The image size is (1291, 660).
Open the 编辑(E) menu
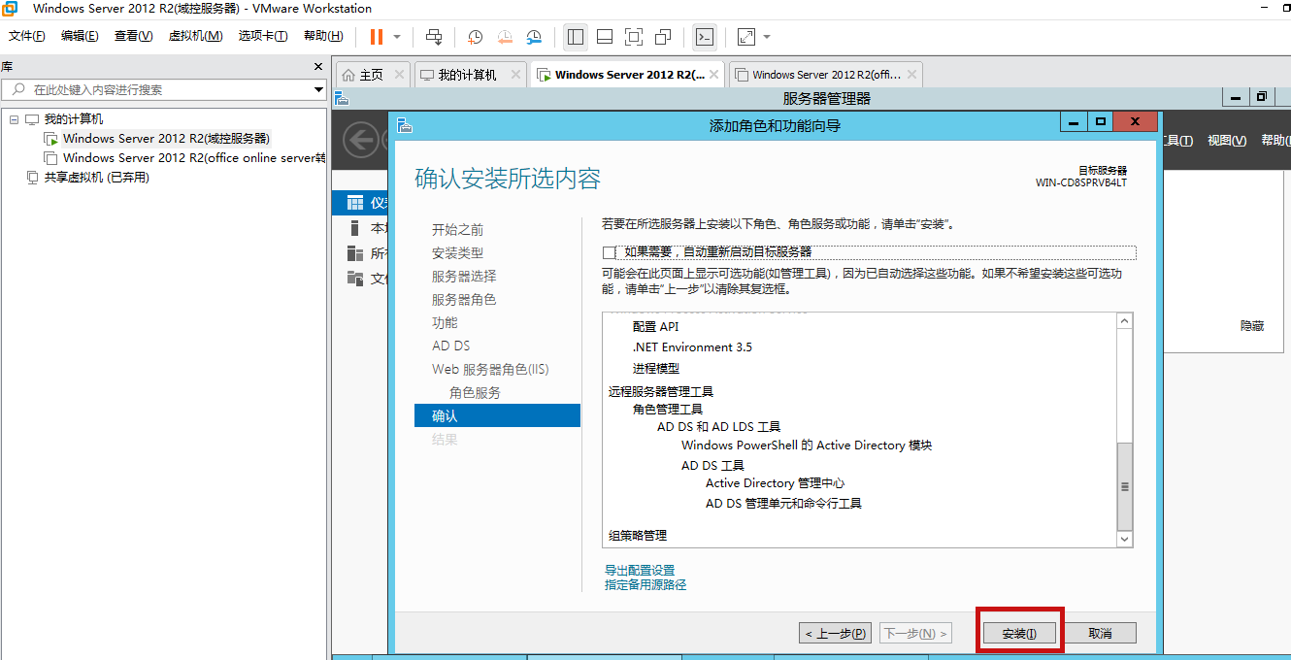80,36
